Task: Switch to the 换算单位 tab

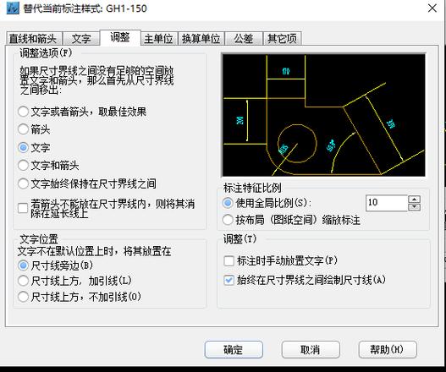Action: [201, 38]
